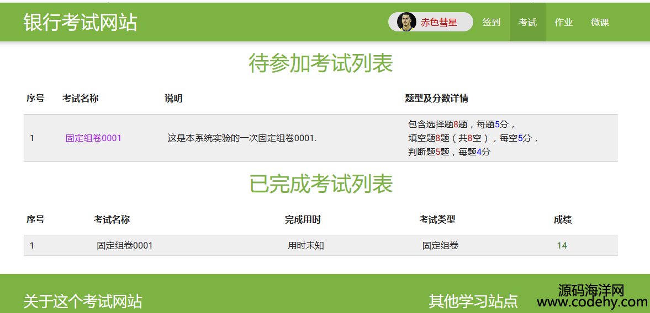
Task: Click the 说明 column header
Action: [x=173, y=99]
